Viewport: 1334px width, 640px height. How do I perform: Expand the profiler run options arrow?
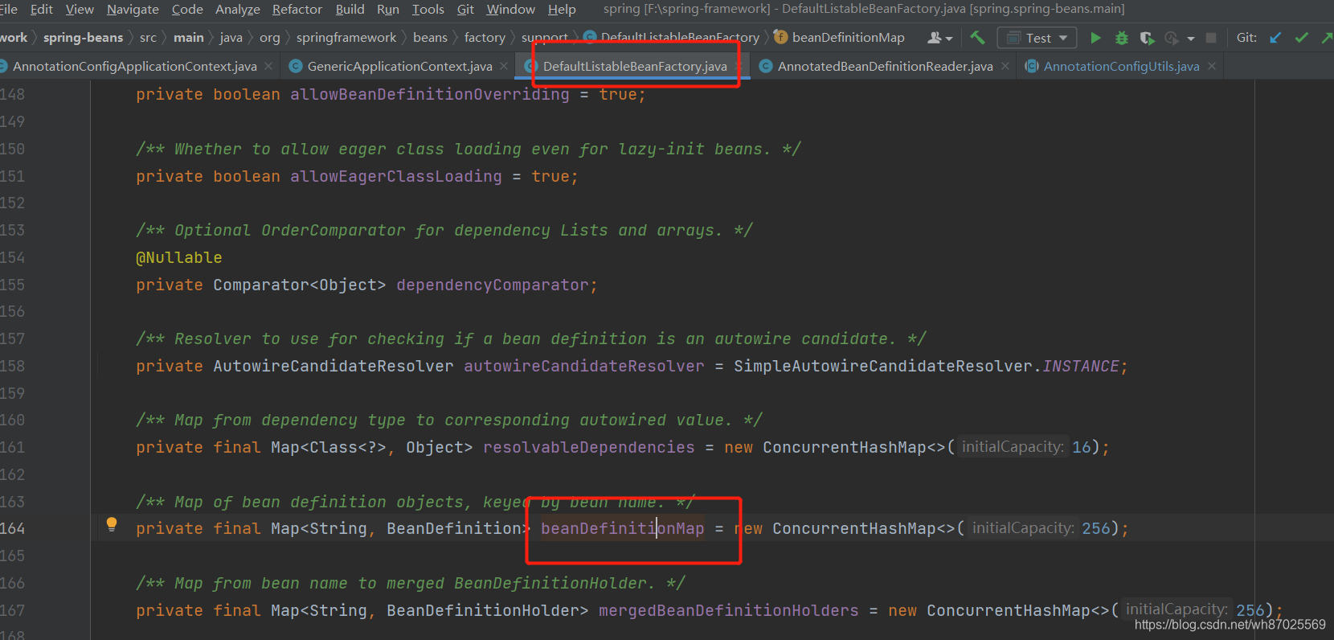(1190, 39)
